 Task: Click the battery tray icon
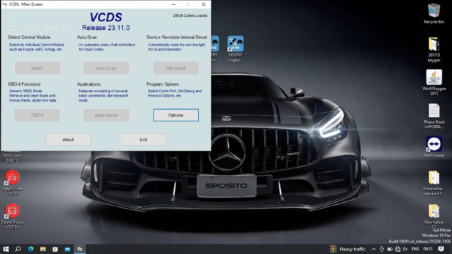[390, 249]
